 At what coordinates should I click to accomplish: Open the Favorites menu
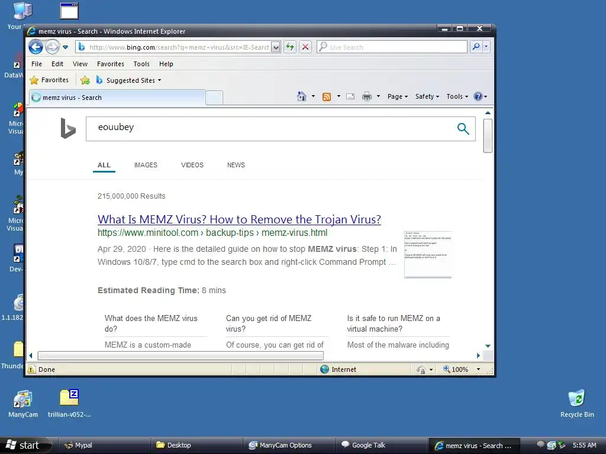click(111, 64)
